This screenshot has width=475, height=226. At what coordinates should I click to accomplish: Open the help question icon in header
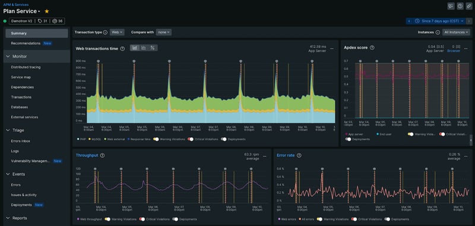coord(460,6)
